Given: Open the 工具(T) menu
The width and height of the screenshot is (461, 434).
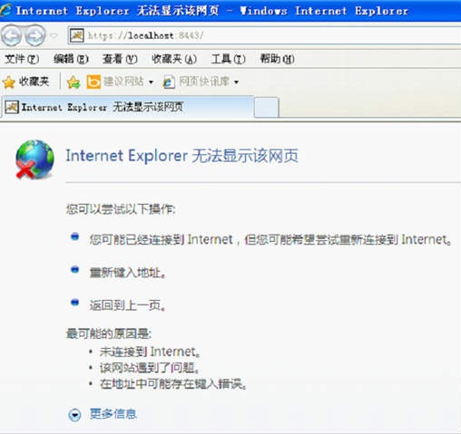Looking at the screenshot, I should [229, 59].
